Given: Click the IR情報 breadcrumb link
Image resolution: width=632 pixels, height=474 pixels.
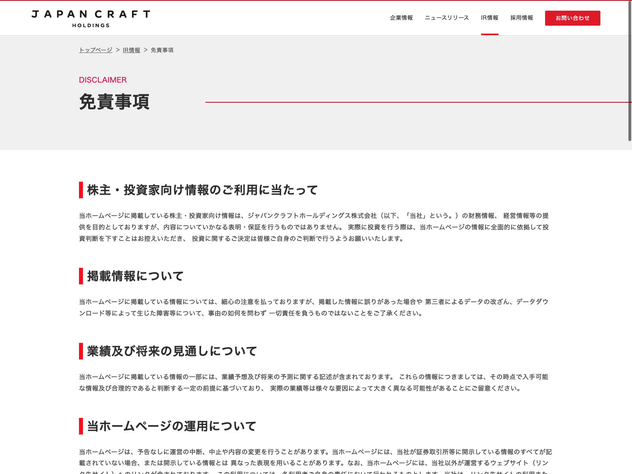Looking at the screenshot, I should coord(132,50).
